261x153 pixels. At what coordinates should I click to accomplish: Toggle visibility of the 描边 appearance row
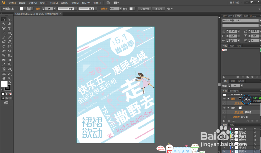(x=224, y=99)
